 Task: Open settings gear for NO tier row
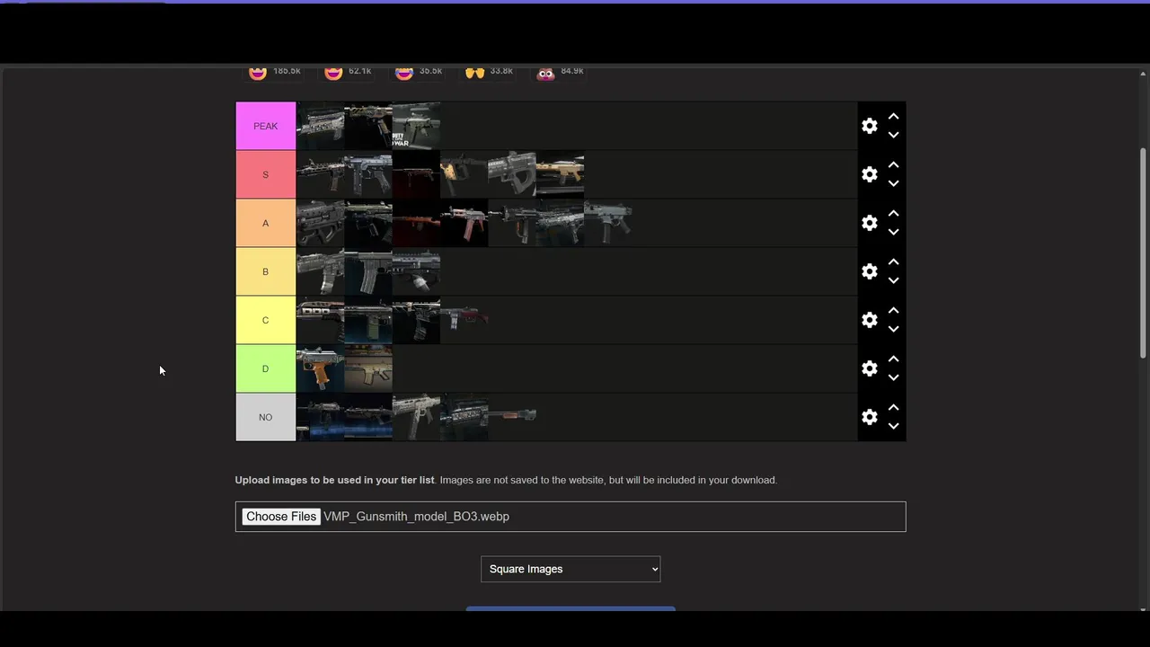(869, 417)
